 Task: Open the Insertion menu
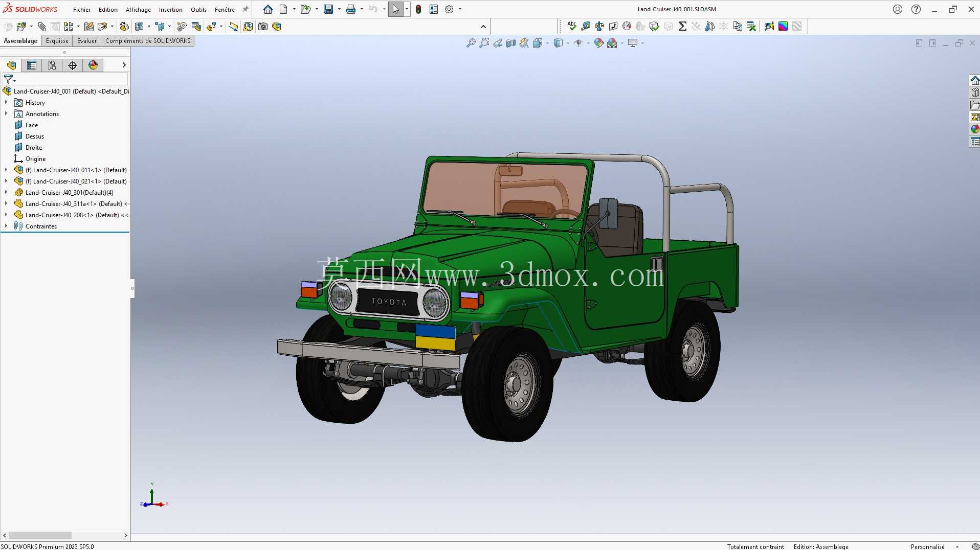click(x=171, y=10)
